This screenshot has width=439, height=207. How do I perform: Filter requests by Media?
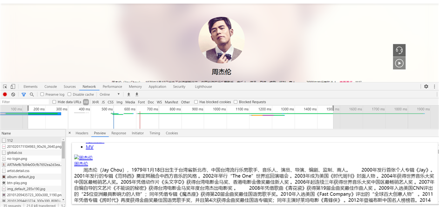(130, 102)
